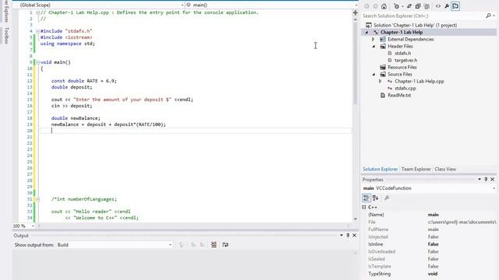Collapse the Chapter-1 Lab Help project node
Screen dimensions: 499x280
(366, 33)
